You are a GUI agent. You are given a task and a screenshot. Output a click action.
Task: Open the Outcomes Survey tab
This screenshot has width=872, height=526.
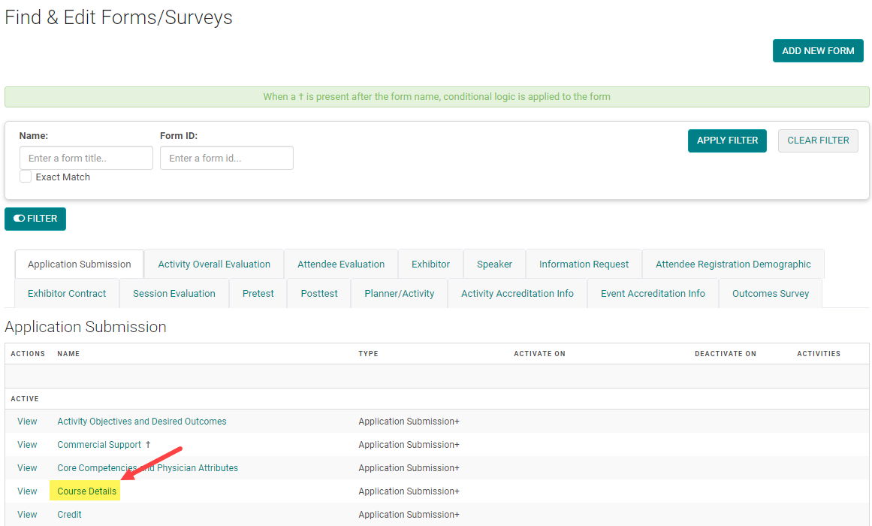[x=770, y=294]
